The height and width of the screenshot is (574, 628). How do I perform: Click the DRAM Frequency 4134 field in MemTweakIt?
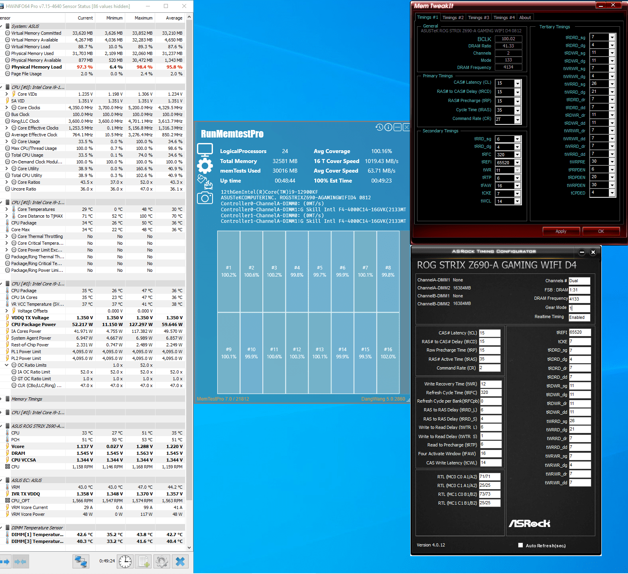(508, 67)
